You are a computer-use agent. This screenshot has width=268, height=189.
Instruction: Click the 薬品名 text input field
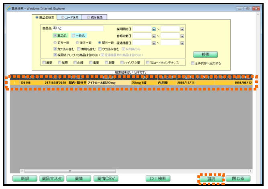(78, 29)
